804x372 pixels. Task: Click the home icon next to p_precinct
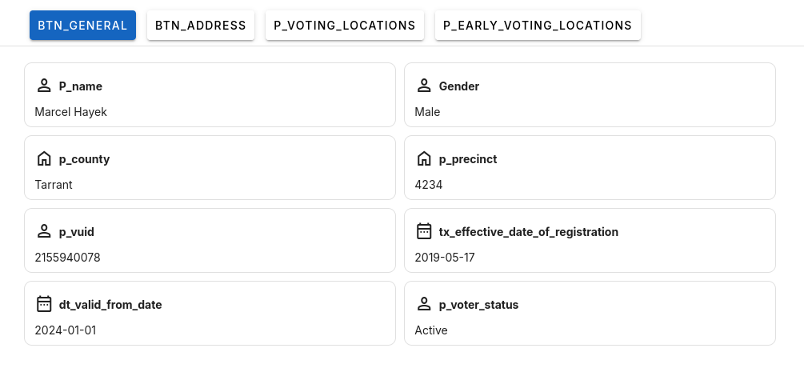click(x=425, y=158)
